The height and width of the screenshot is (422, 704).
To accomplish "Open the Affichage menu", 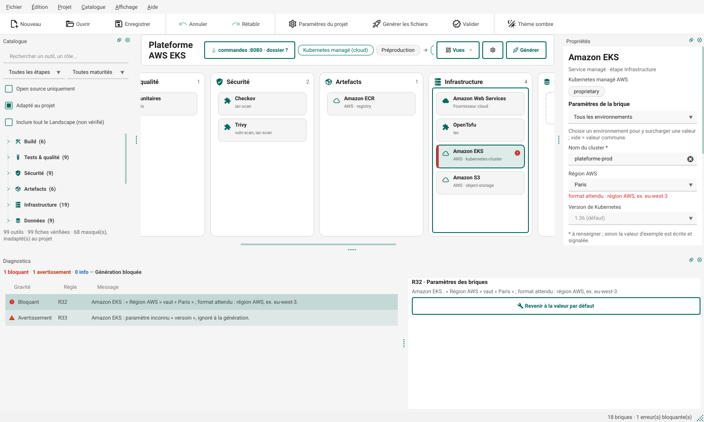I will (126, 7).
